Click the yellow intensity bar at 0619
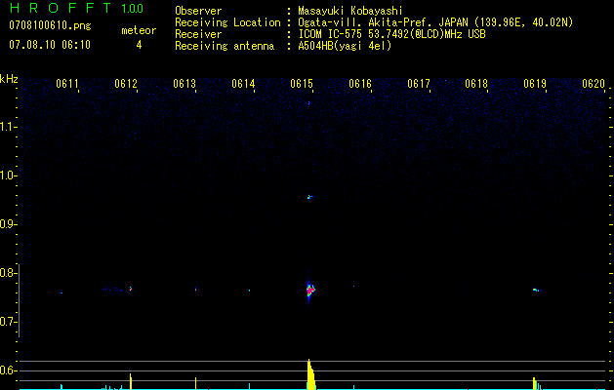 click(x=535, y=383)
